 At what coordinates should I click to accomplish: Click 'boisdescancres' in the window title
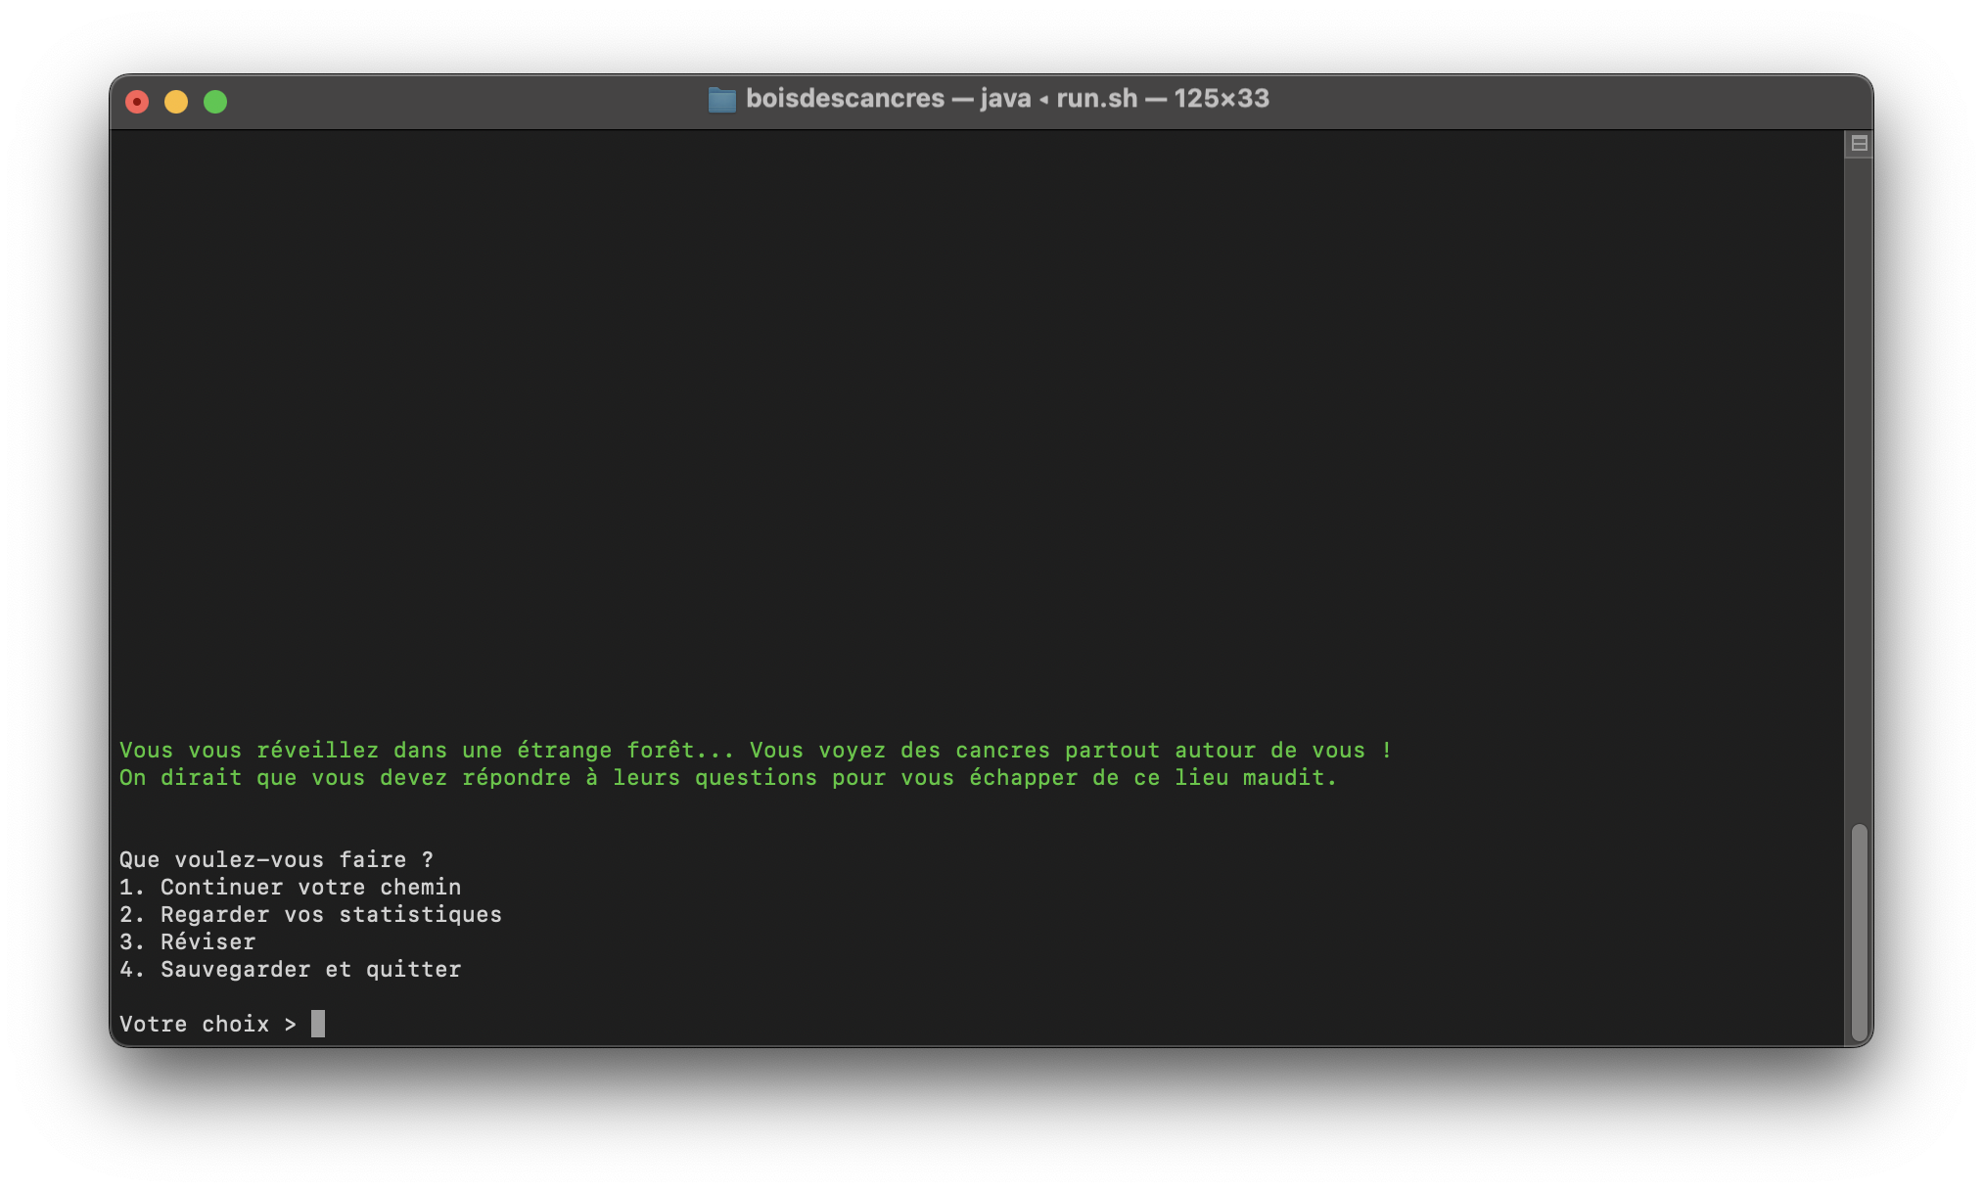845,99
